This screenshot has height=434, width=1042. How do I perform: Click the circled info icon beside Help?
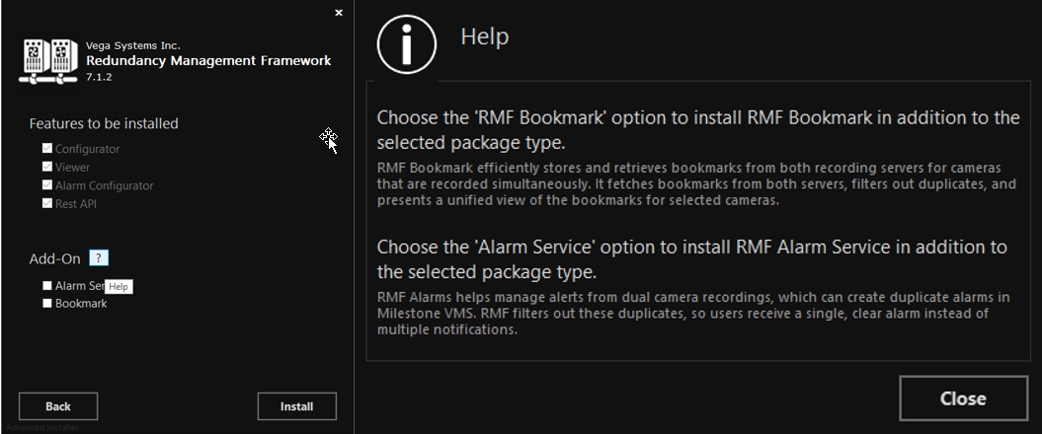[x=406, y=45]
